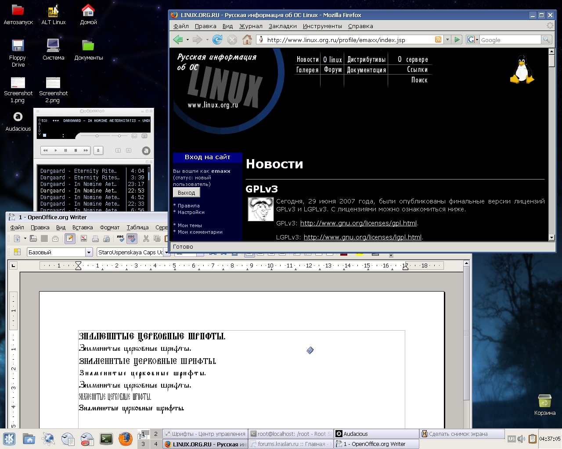Click the RSS feed icon in address bar
Viewport: 562px width, 449px height.
click(x=438, y=39)
